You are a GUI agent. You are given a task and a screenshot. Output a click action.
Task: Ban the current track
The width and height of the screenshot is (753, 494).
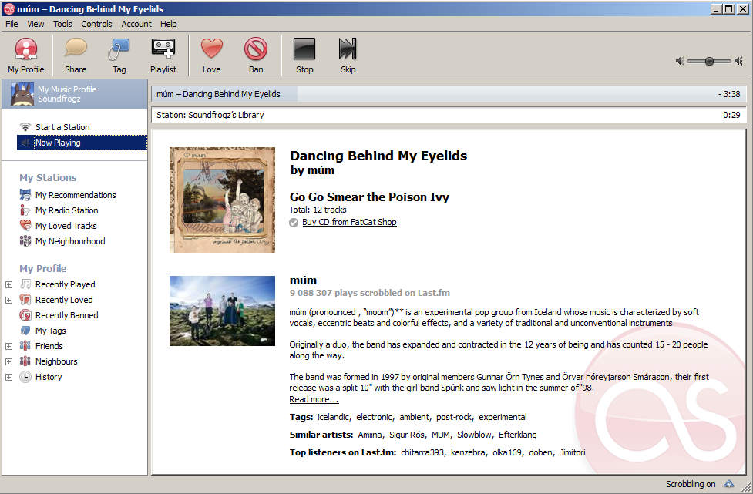256,55
